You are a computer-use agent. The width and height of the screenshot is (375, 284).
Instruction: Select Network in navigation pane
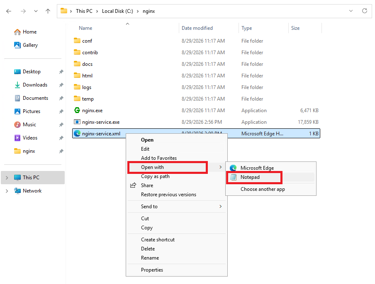28,191
